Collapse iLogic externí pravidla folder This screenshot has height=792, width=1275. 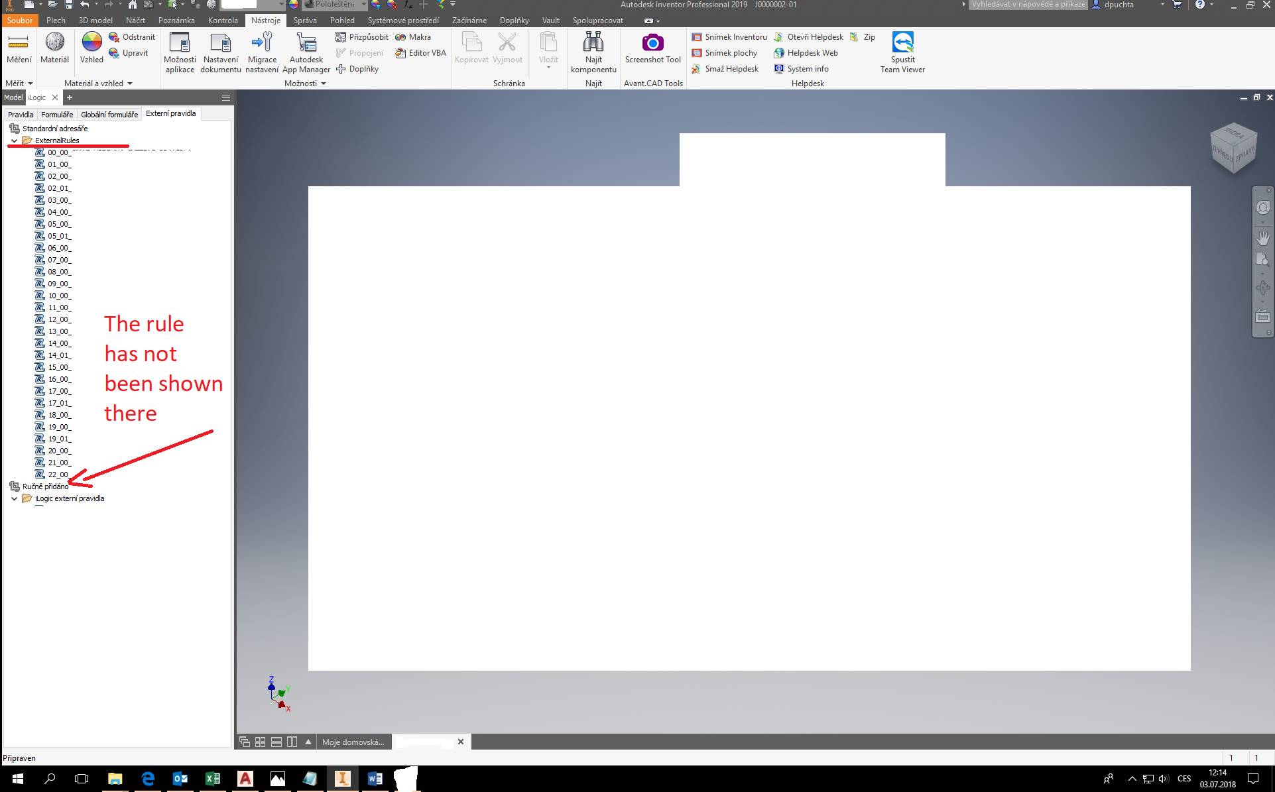[14, 498]
